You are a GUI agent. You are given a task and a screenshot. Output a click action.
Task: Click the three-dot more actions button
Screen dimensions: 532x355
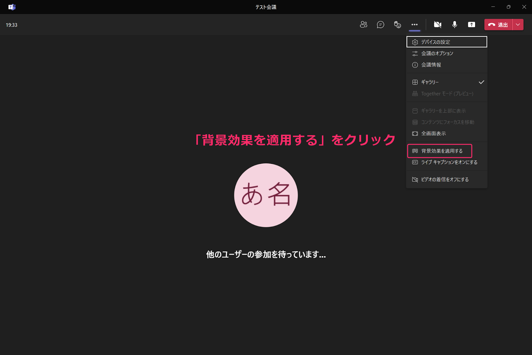[x=414, y=25]
